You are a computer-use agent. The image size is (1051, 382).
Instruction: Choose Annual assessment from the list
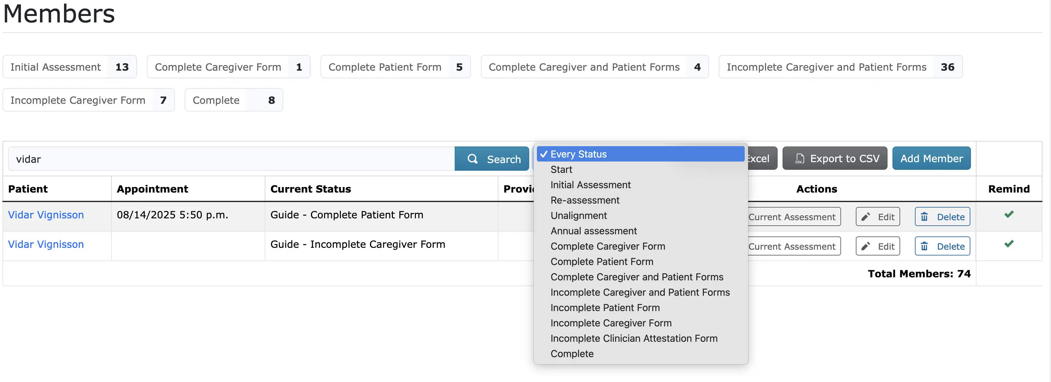click(641, 231)
